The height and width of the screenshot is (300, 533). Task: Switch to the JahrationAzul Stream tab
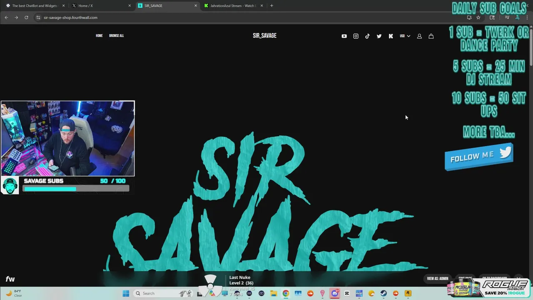pos(233,6)
